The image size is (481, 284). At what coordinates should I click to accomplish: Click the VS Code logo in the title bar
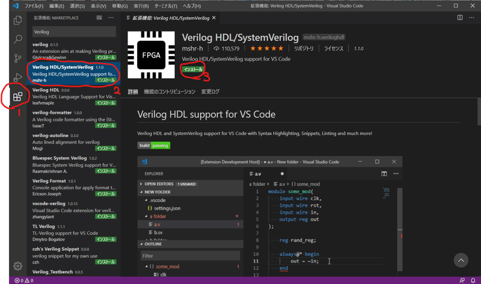point(16,6)
